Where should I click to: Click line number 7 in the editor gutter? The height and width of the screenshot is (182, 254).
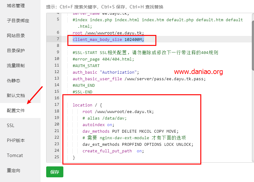tap(58, 39)
